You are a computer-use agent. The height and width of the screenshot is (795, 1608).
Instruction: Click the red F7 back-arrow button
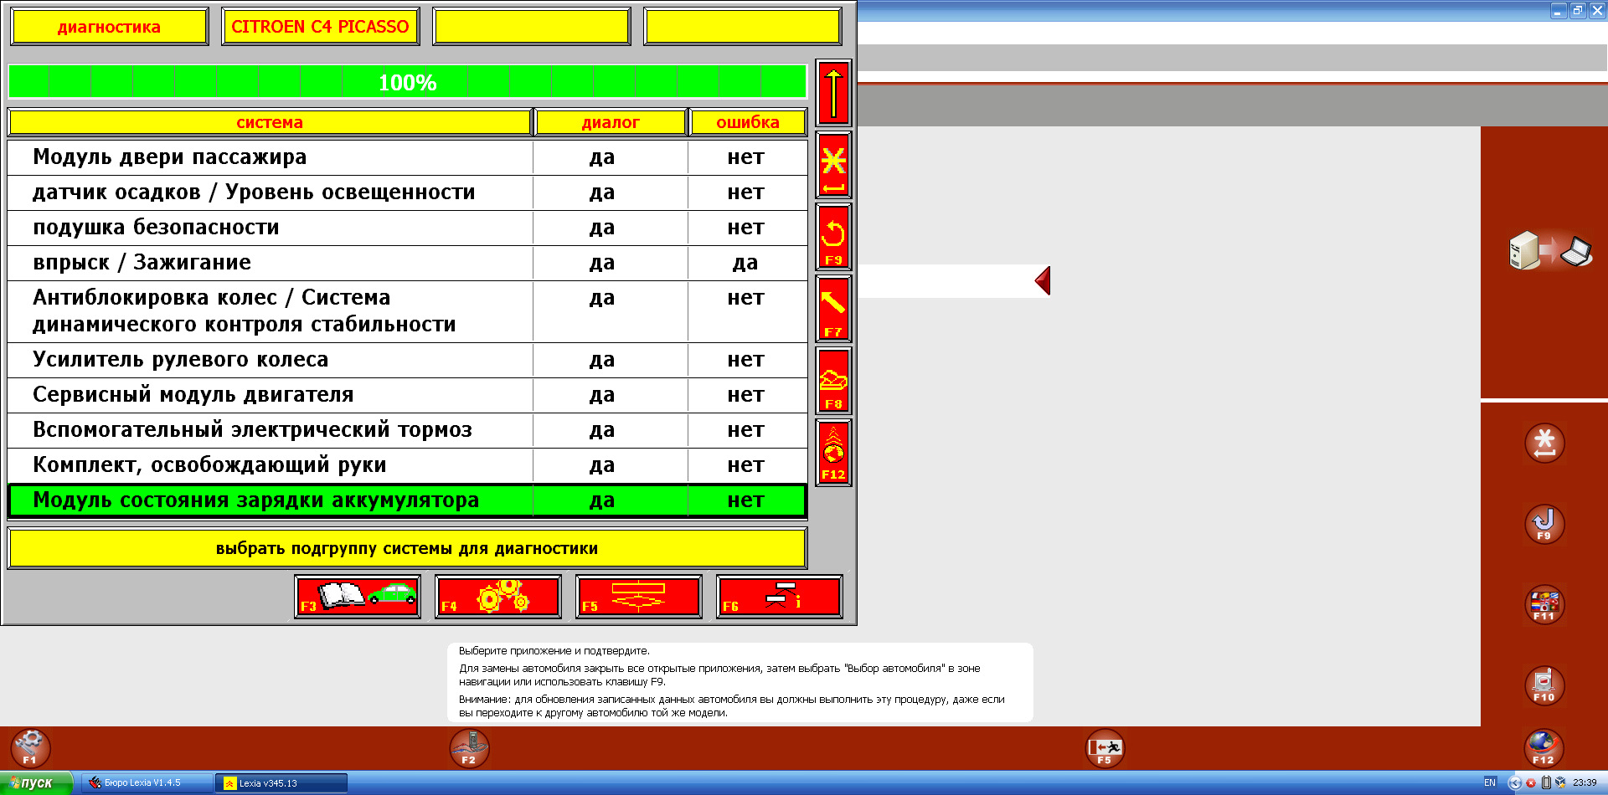[x=833, y=309]
